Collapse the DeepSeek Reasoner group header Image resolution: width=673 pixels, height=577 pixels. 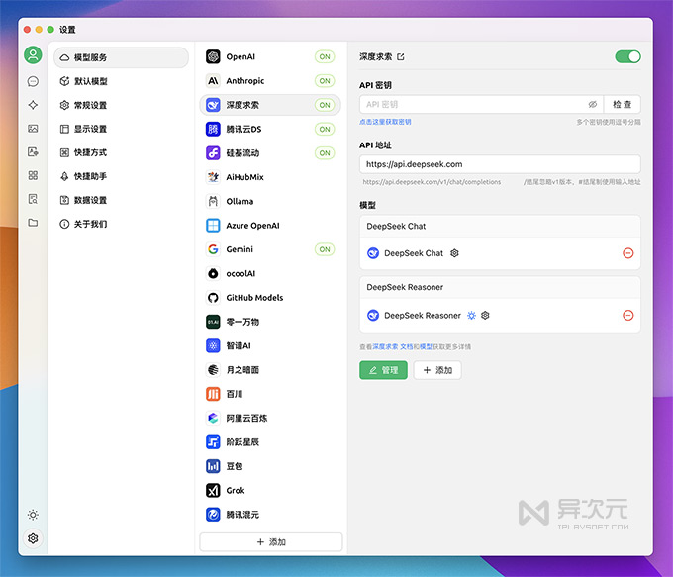point(500,287)
